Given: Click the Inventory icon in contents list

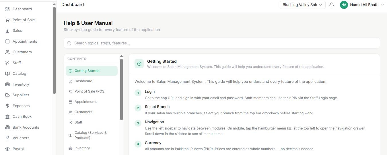Looking at the screenshot, I should [x=70, y=148].
